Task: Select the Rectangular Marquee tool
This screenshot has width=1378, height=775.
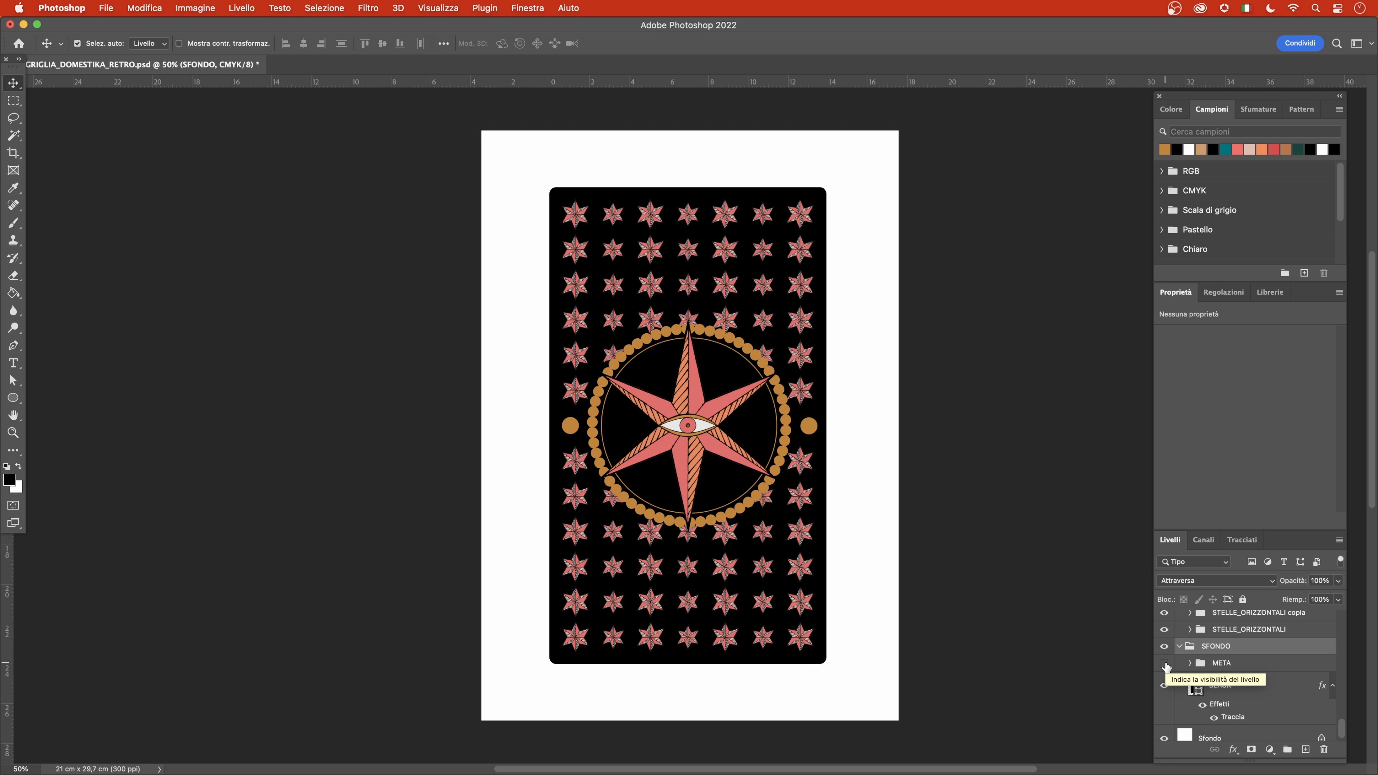Action: click(13, 100)
